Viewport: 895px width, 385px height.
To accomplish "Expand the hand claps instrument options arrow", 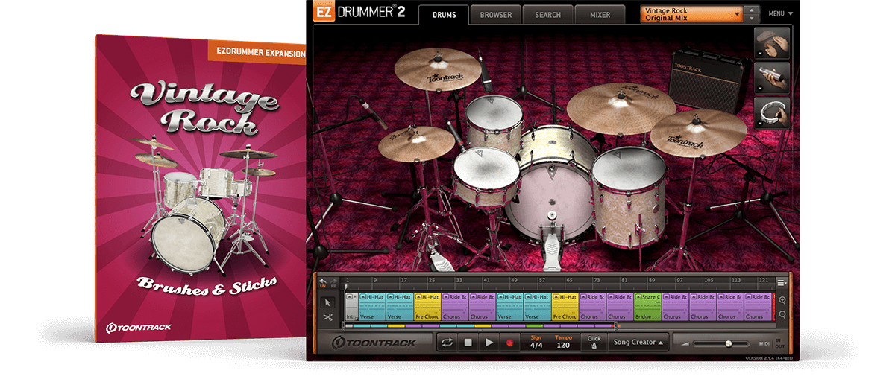I will point(760,54).
